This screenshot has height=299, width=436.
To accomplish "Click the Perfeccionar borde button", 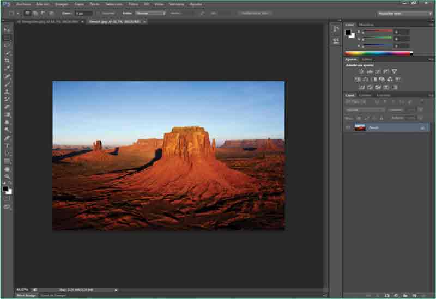I will 255,13.
